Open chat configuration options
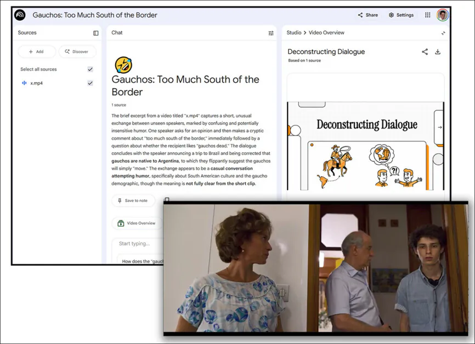 click(x=270, y=33)
